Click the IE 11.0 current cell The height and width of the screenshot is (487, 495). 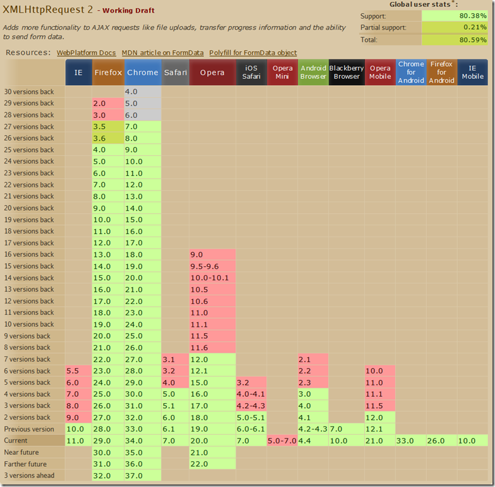click(x=78, y=440)
